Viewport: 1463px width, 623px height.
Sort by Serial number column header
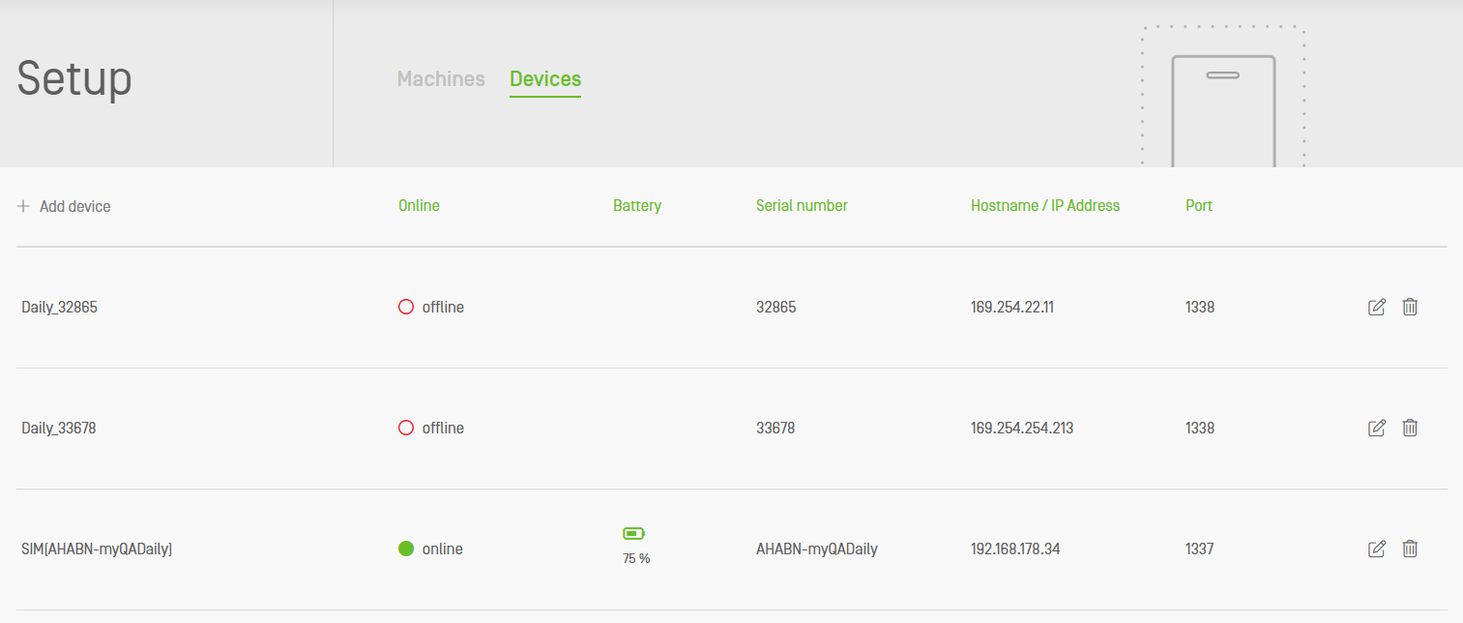pos(802,205)
